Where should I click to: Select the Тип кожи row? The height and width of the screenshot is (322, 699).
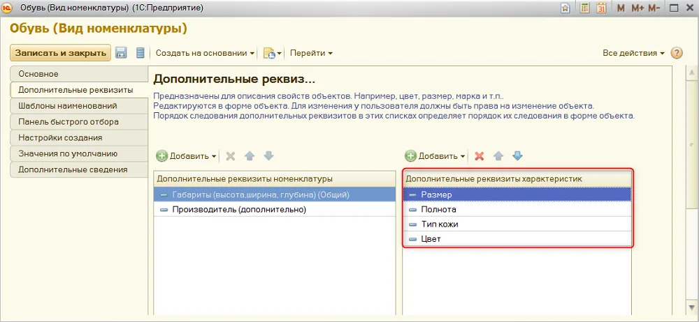(x=517, y=224)
